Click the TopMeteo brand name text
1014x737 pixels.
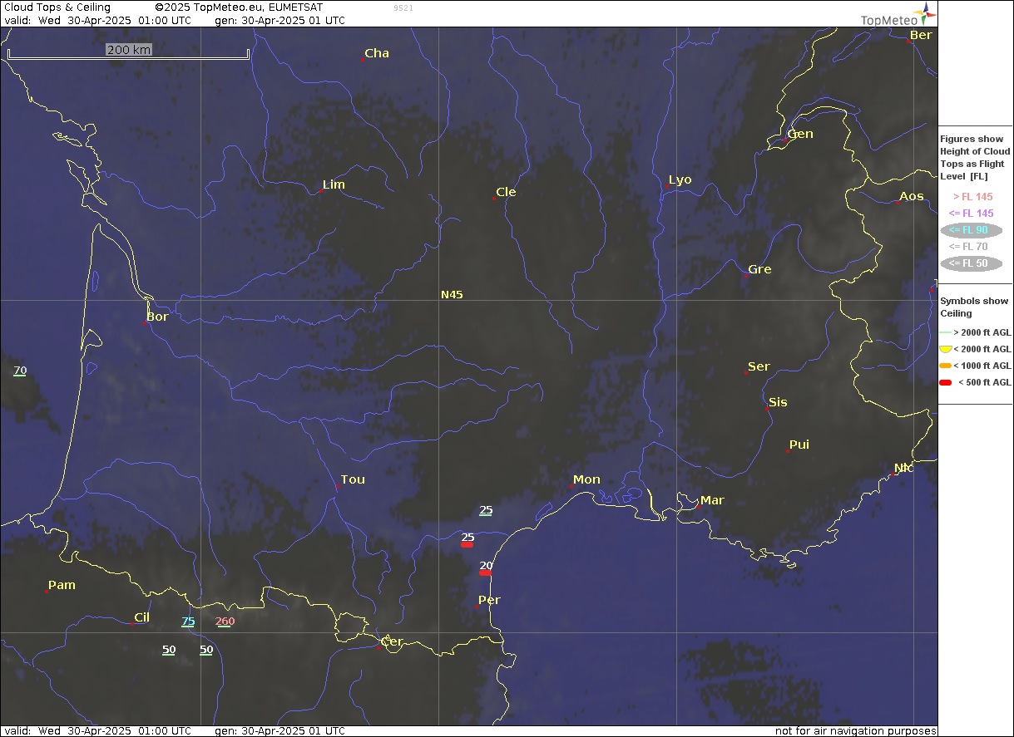pyautogui.click(x=888, y=20)
